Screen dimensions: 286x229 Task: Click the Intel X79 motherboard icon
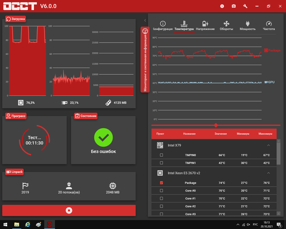(x=160, y=145)
